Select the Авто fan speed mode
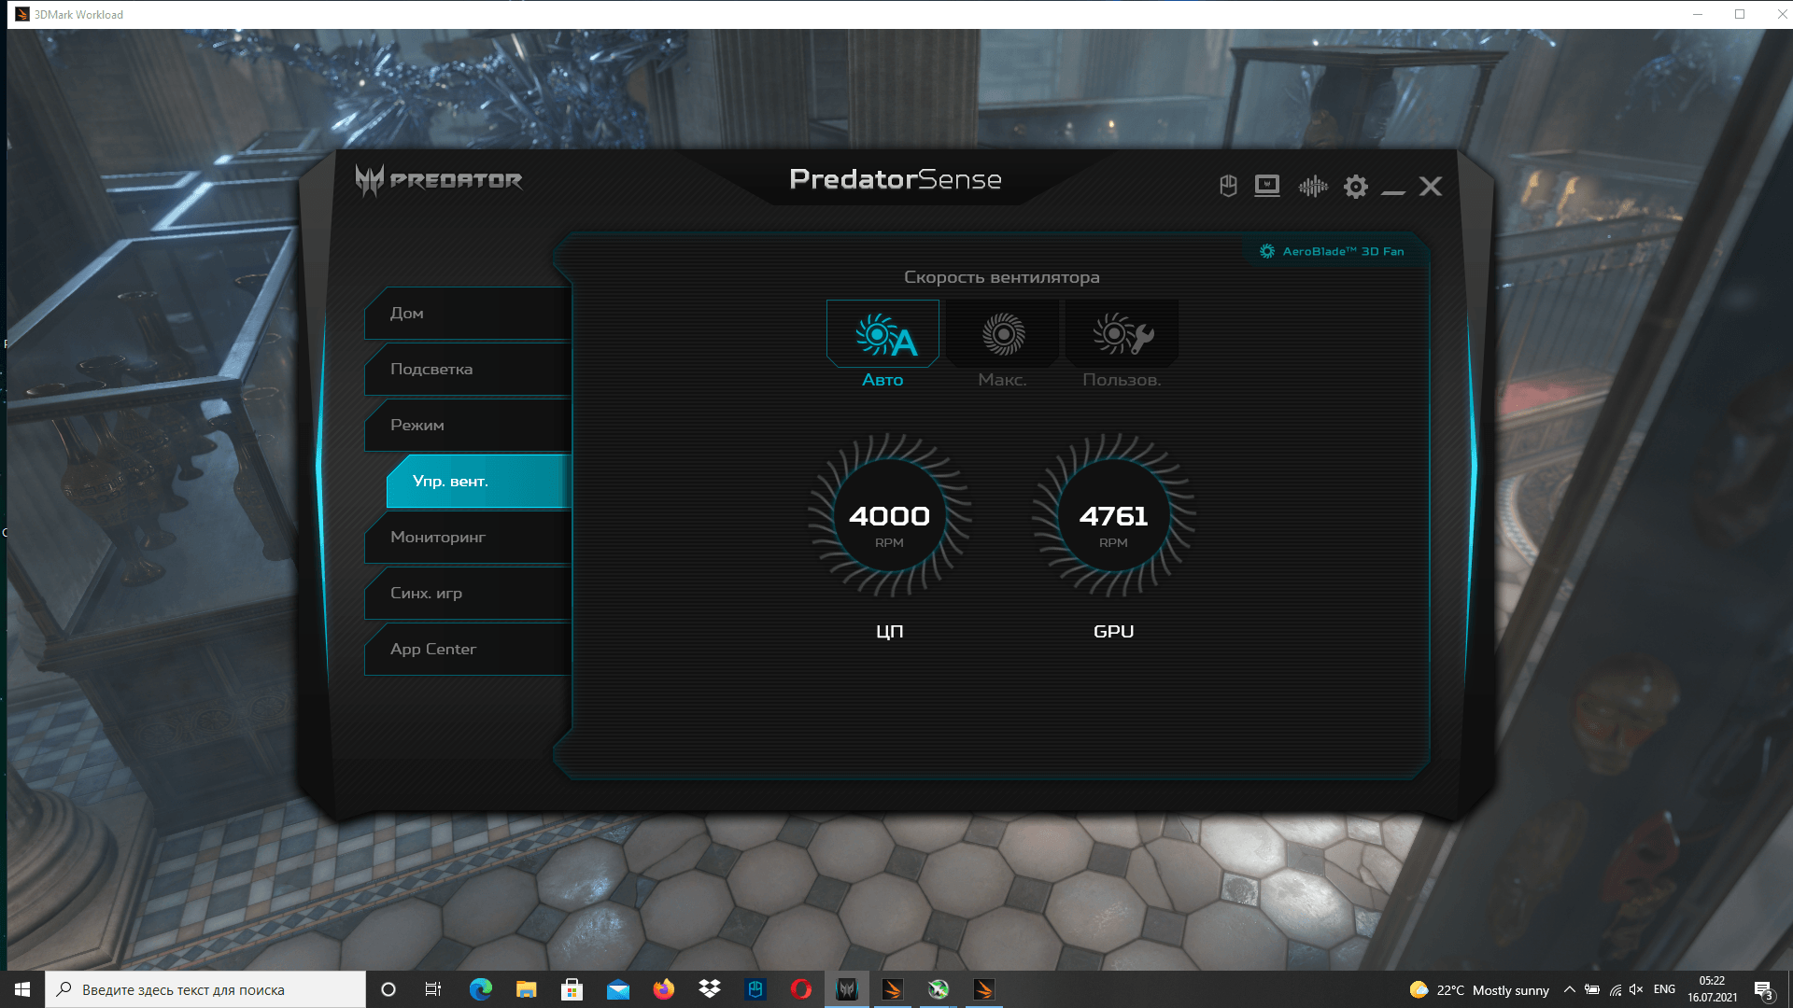The width and height of the screenshot is (1793, 1008). pos(882,335)
